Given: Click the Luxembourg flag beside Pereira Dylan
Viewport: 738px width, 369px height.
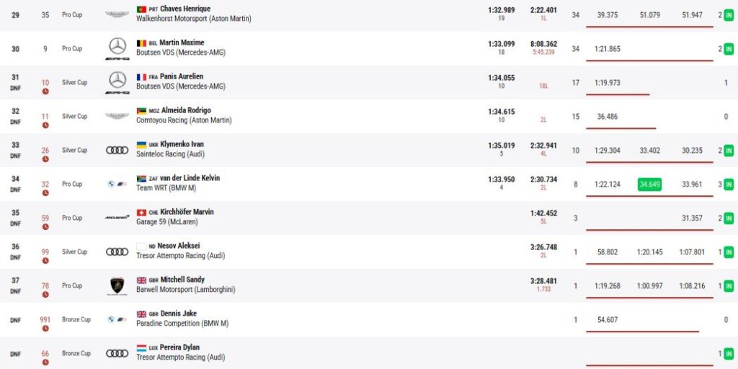Looking at the screenshot, I should [141, 348].
